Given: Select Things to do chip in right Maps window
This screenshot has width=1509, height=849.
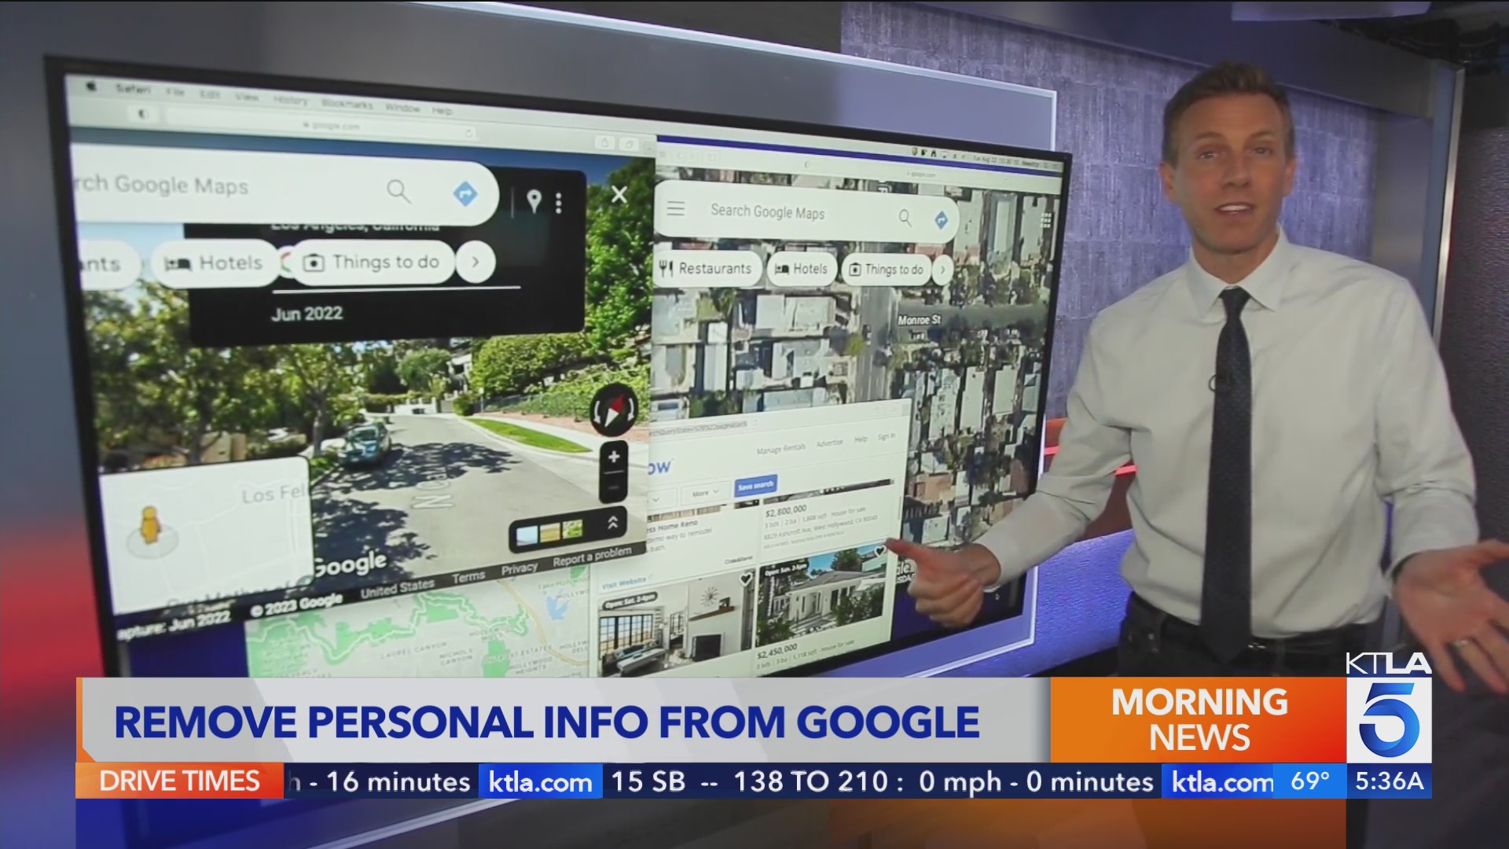Looking at the screenshot, I should tap(887, 270).
